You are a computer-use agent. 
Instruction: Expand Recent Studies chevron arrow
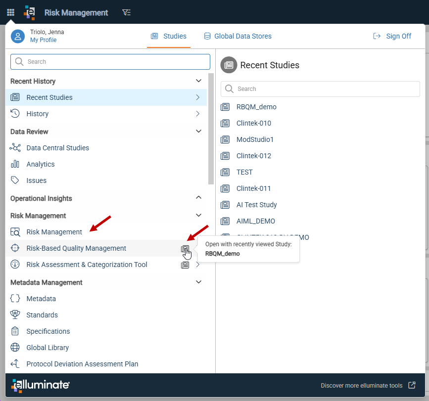tap(198, 97)
